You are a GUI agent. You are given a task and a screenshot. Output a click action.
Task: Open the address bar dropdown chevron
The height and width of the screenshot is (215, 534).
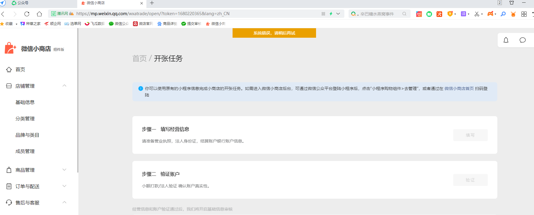(338, 14)
